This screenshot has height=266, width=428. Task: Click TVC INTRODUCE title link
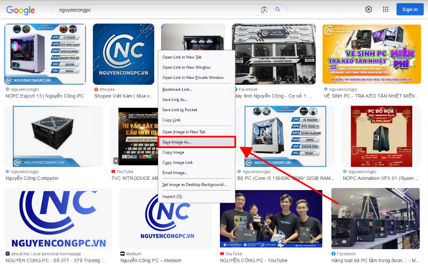click(134, 178)
